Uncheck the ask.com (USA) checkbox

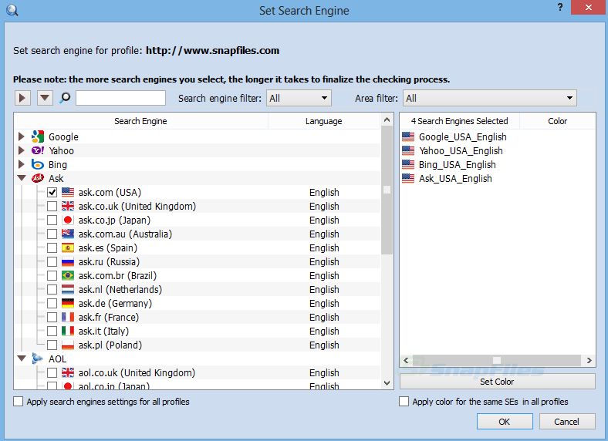(52, 192)
